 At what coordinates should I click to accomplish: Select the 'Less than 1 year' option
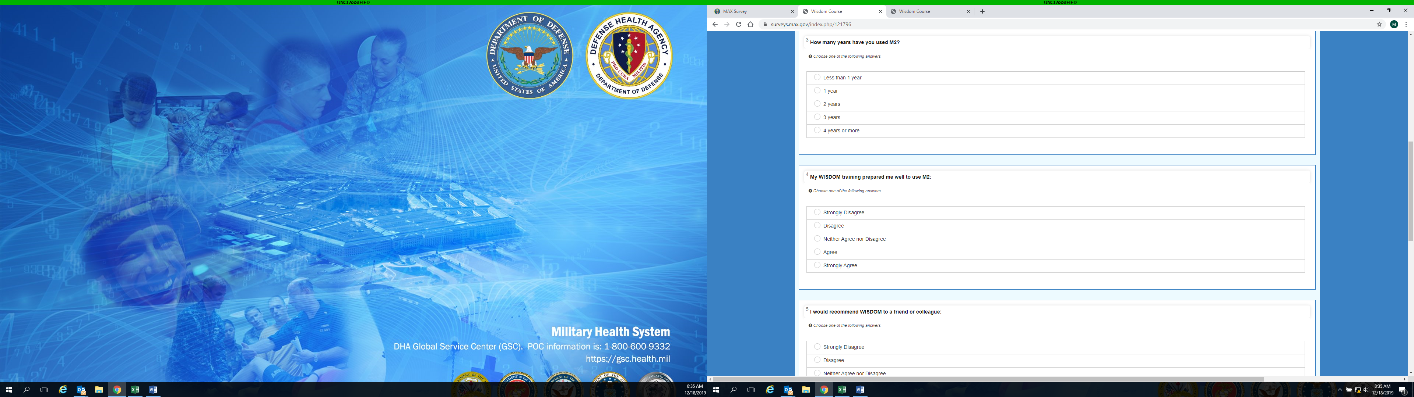(817, 77)
